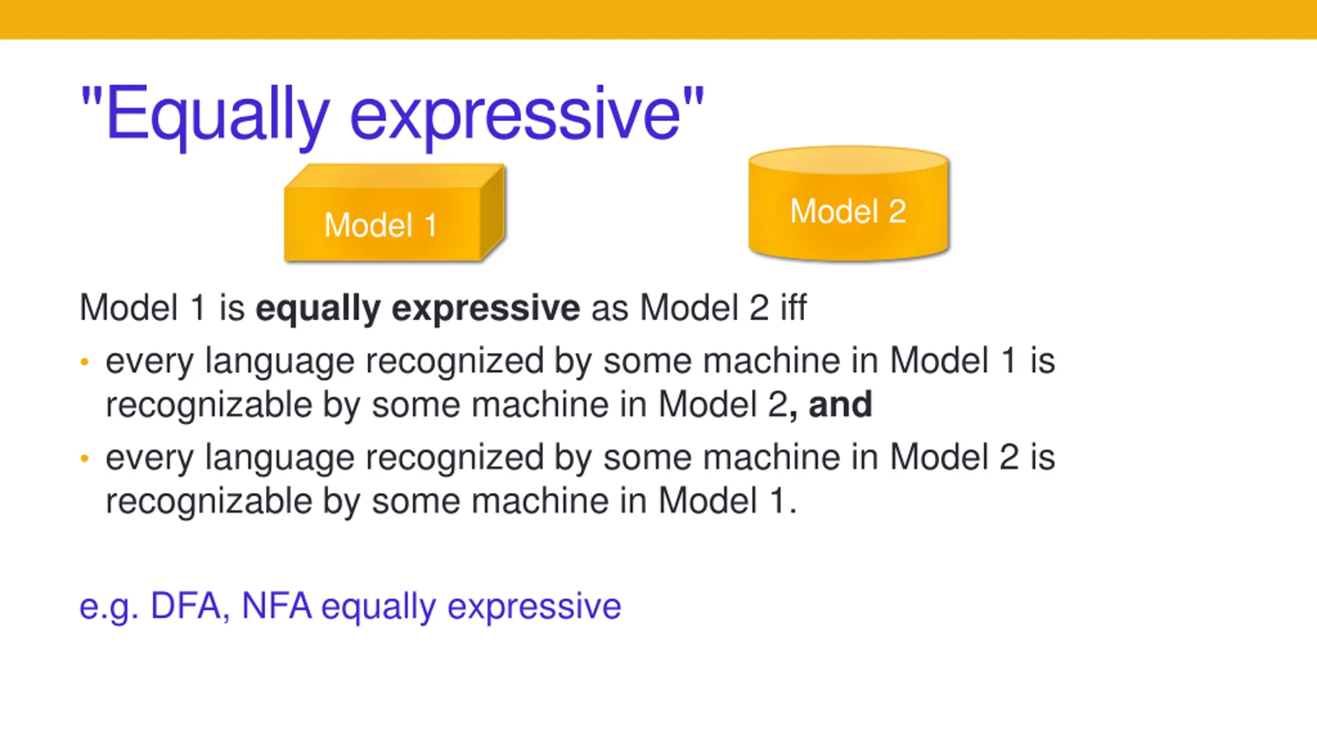
Task: Click the "Model 2" label inside cylinder
Action: [x=848, y=211]
